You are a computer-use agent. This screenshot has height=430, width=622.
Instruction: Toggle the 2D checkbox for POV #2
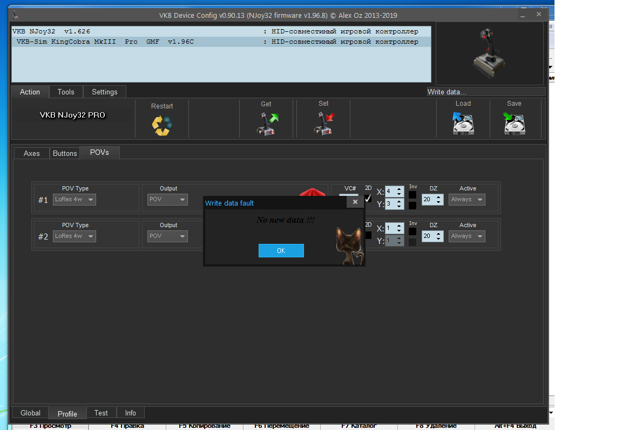[368, 235]
